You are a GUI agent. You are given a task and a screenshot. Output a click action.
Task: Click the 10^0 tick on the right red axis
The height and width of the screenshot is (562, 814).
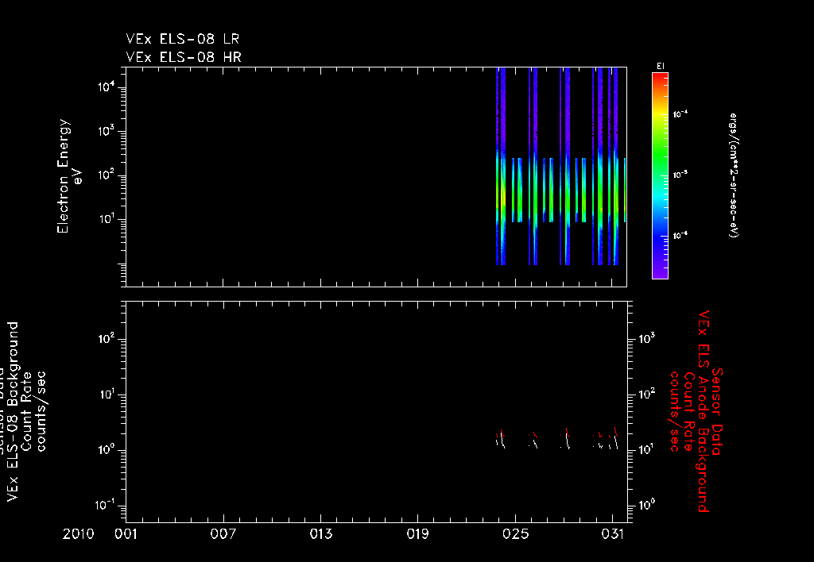click(x=645, y=505)
